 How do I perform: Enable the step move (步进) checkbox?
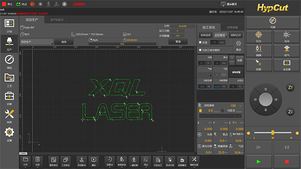[x=200, y=42]
